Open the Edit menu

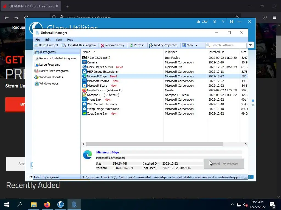[48, 40]
